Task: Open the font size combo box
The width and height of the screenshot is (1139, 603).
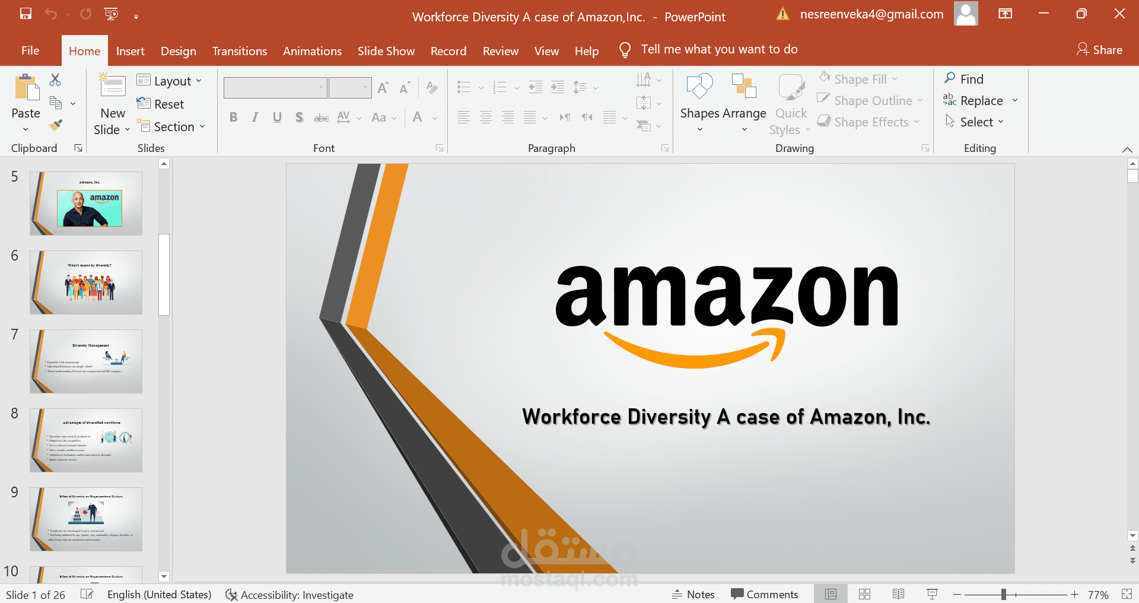Action: (x=350, y=87)
